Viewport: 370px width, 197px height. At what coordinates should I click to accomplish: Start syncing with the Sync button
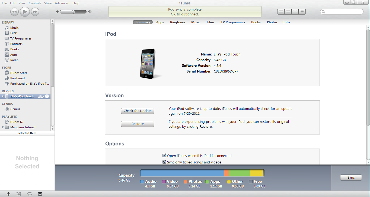pyautogui.click(x=351, y=177)
